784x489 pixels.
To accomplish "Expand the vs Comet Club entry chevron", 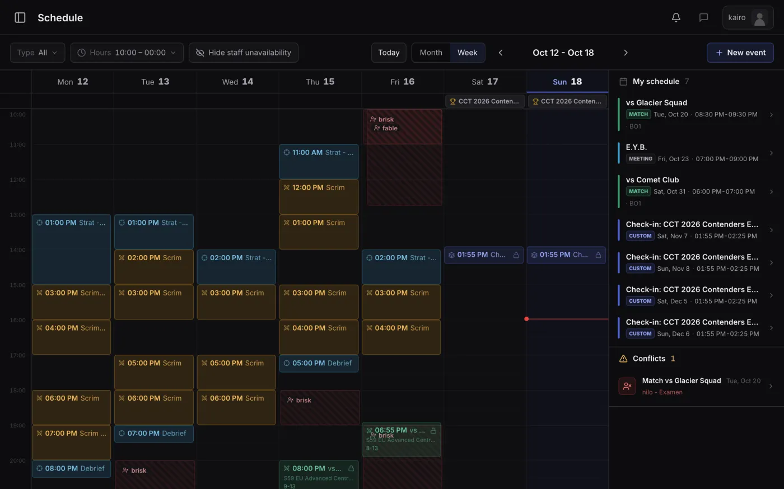I will pyautogui.click(x=771, y=192).
